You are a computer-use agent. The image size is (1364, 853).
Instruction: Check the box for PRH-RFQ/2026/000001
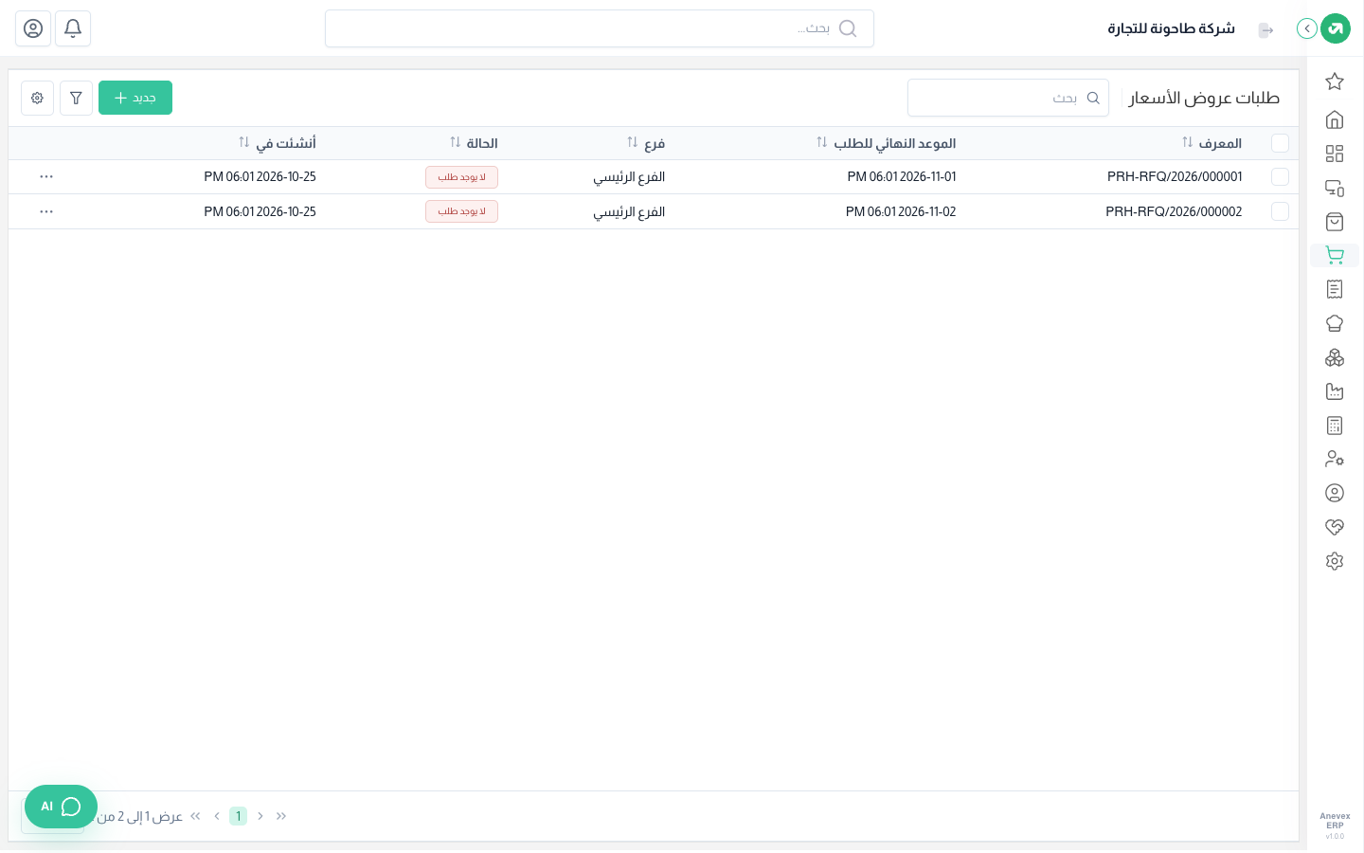(1280, 177)
